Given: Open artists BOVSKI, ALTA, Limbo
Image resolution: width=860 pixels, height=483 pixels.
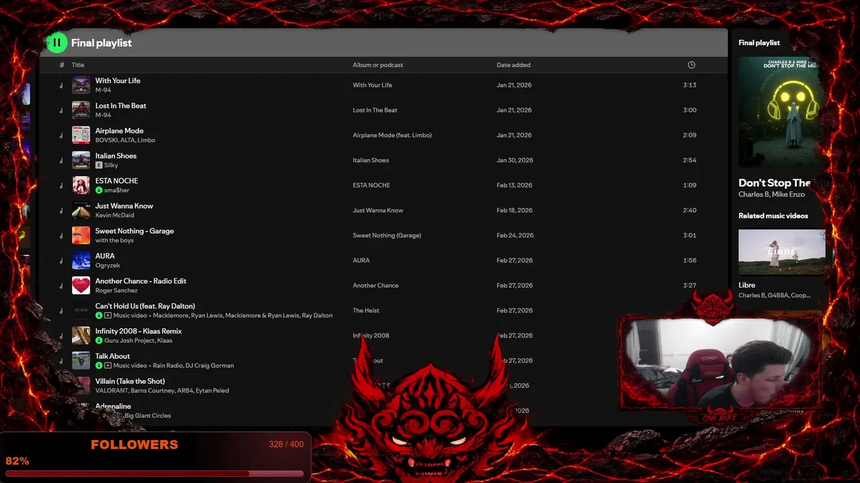Looking at the screenshot, I should pyautogui.click(x=125, y=140).
